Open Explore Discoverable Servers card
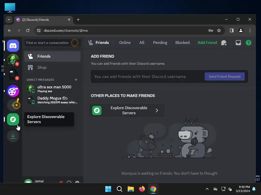The image size is (261, 195). tap(127, 110)
